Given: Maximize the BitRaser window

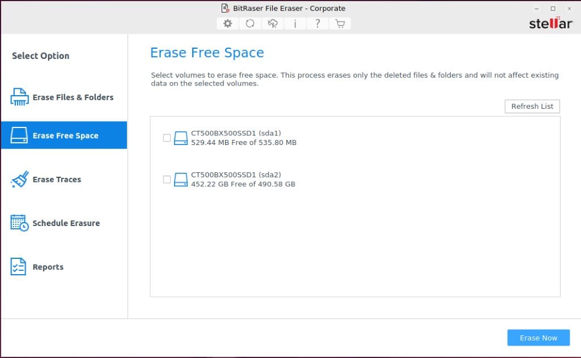Looking at the screenshot, I should coord(553,8).
